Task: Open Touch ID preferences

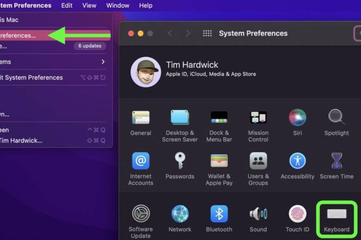Action: click(x=298, y=214)
